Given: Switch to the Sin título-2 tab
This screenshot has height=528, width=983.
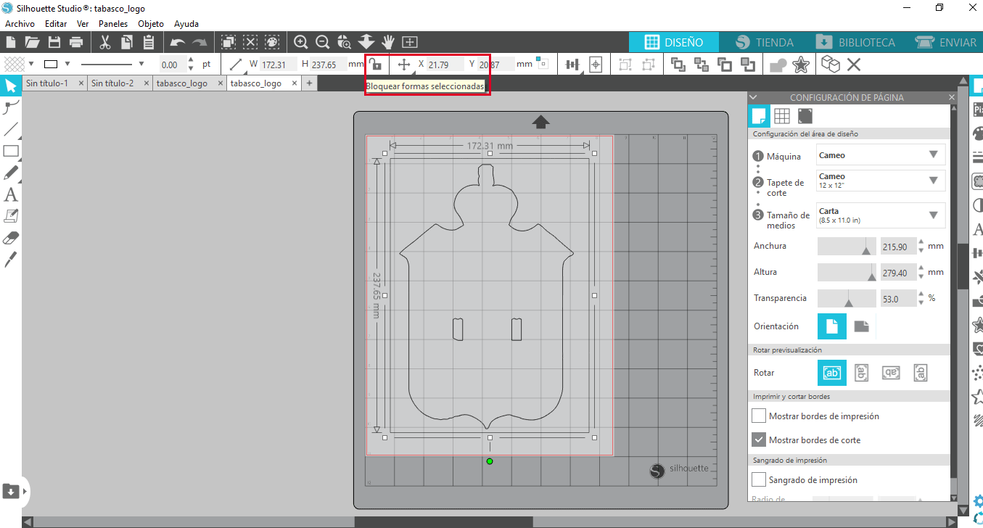Looking at the screenshot, I should [112, 83].
